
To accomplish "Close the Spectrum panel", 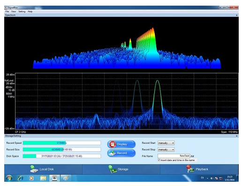I will pos(236,15).
